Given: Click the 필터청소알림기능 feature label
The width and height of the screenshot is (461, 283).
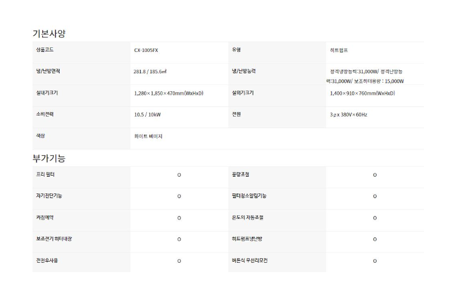Looking at the screenshot, I should pyautogui.click(x=249, y=196).
